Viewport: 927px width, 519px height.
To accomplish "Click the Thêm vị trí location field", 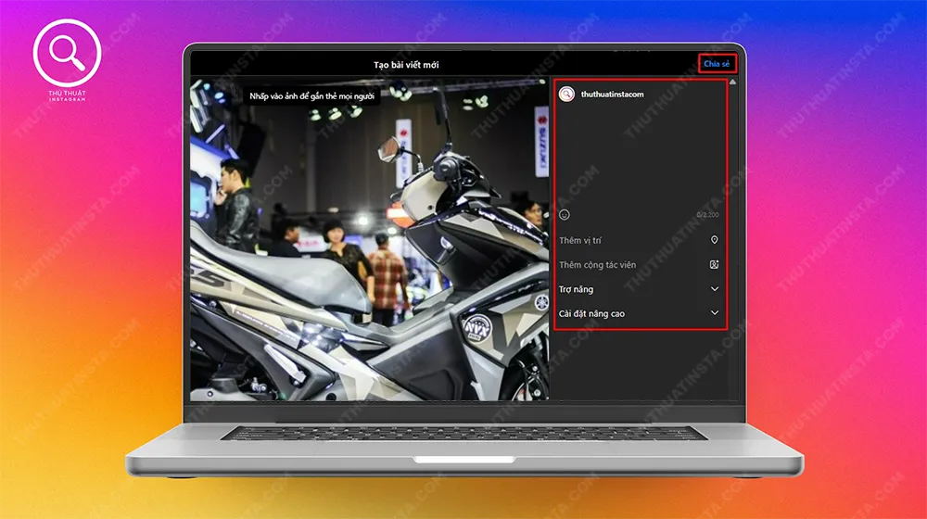I will pyautogui.click(x=639, y=240).
